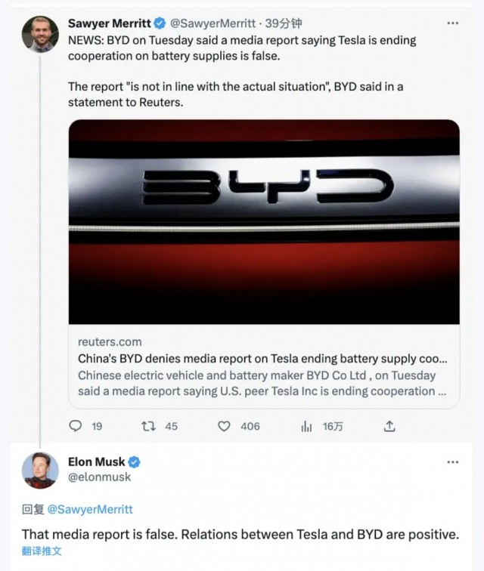Open the @elonmusk handle
484x571 pixels.
pyautogui.click(x=99, y=477)
